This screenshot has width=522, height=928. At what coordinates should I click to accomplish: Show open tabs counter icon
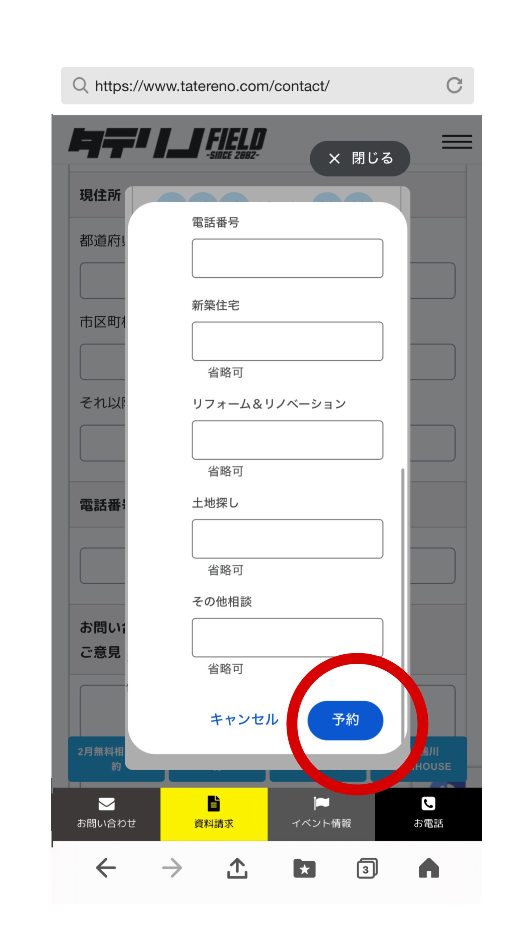[x=367, y=868]
